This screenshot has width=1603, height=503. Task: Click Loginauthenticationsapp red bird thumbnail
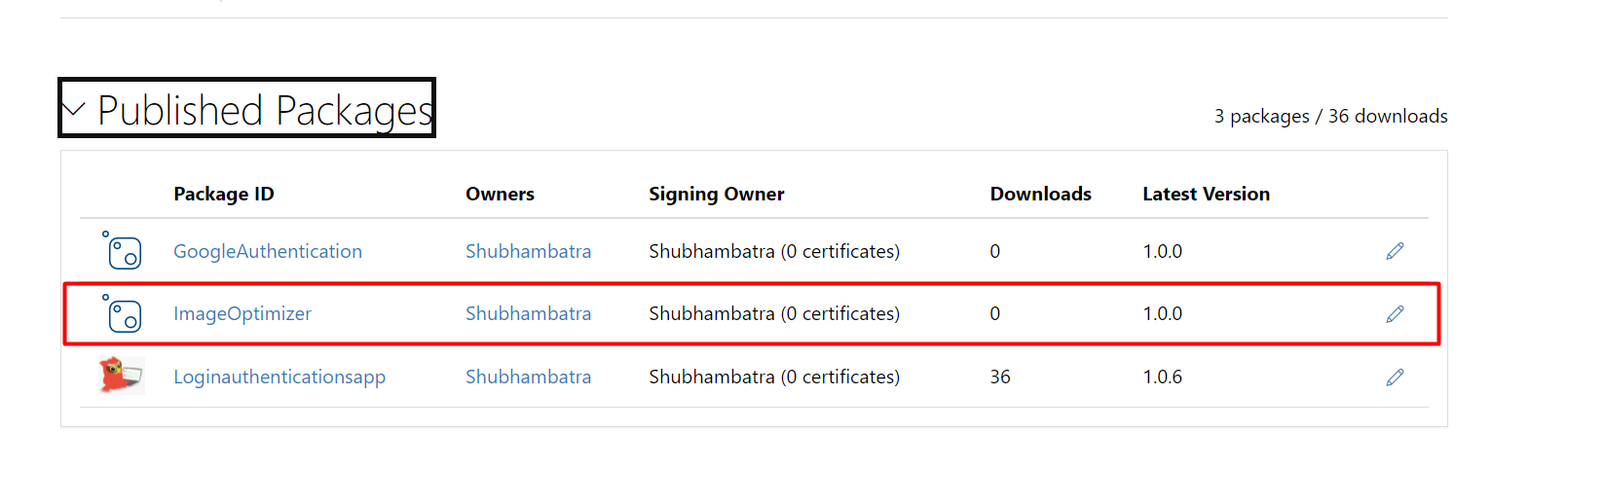coord(122,376)
